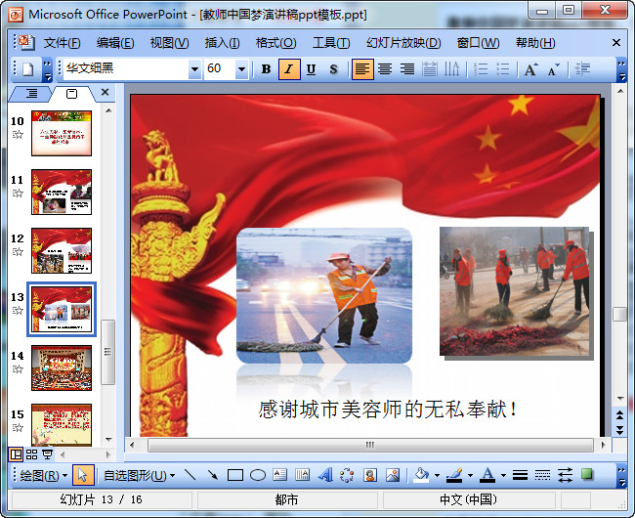
Task: Close the slide thumbnails pane
Action: click(105, 92)
